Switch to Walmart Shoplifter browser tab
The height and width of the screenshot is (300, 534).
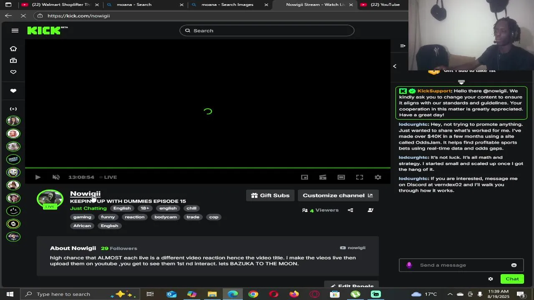(x=60, y=5)
